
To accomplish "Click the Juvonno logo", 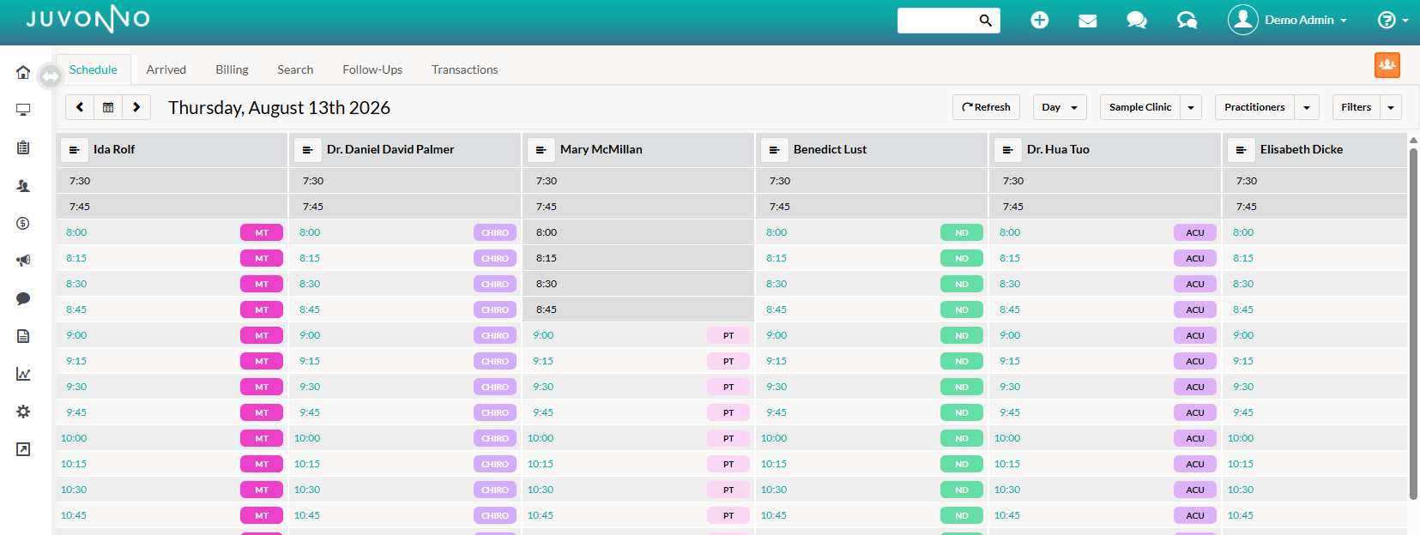I will pos(88,20).
